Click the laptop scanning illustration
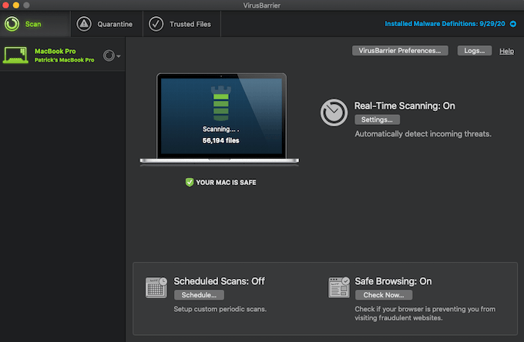 pos(220,119)
